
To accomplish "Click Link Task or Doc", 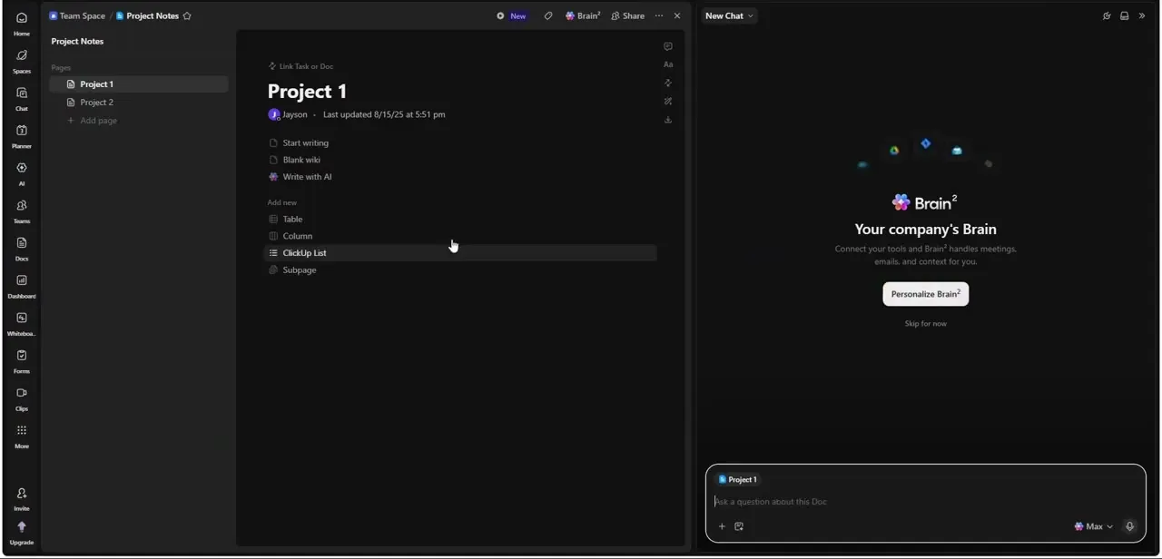I will point(301,66).
